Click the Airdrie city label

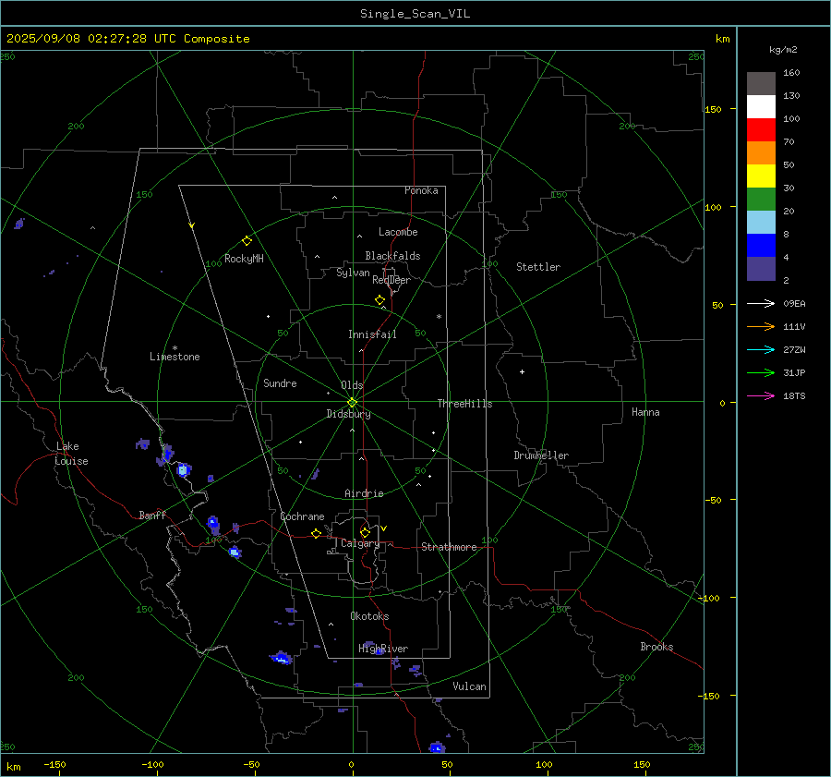(364, 493)
